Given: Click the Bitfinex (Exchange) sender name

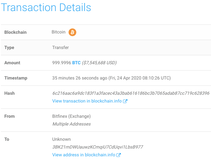Looking at the screenshot, I should pos(72,116).
